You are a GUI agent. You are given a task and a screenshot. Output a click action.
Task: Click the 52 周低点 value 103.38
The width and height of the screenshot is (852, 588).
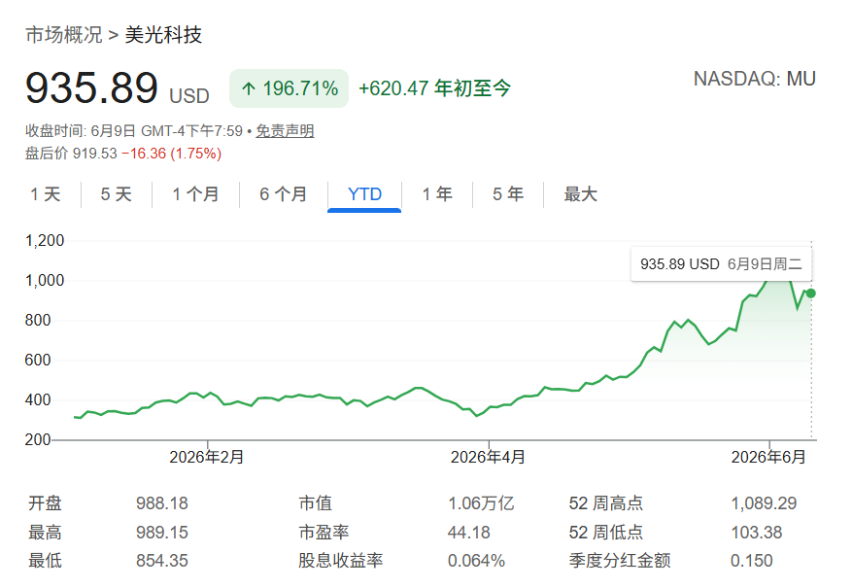(x=757, y=532)
